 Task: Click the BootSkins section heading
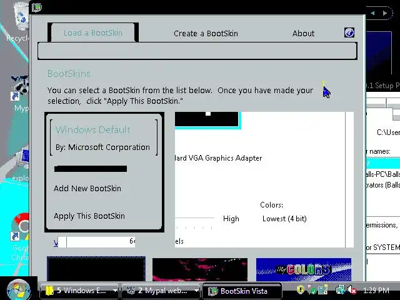tap(69, 74)
